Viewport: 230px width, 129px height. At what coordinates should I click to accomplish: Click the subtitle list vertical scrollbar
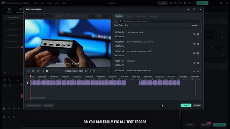(x=201, y=31)
